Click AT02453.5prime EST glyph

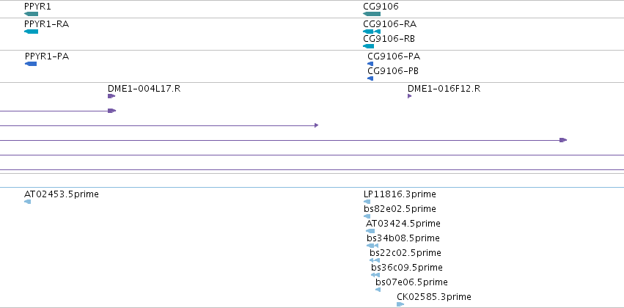pyautogui.click(x=27, y=202)
